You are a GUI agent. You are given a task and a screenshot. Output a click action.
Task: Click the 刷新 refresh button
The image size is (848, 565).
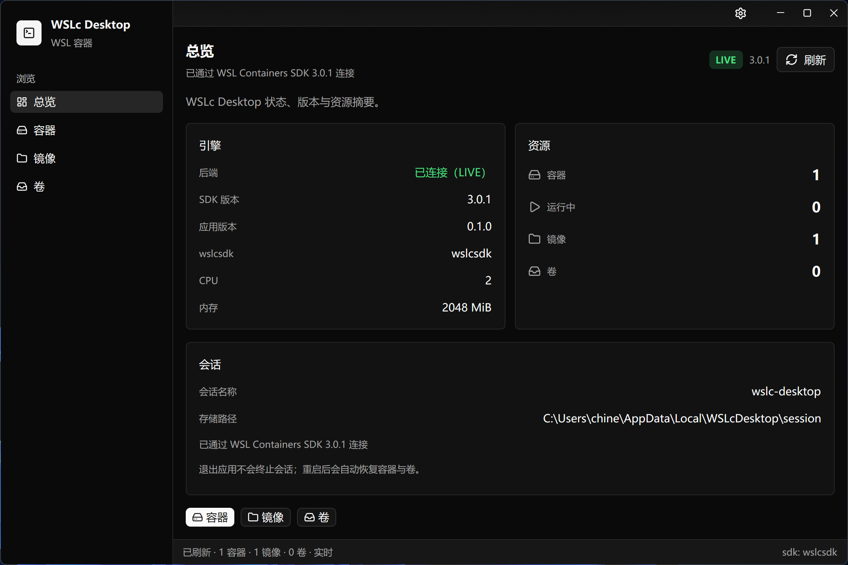click(x=805, y=60)
